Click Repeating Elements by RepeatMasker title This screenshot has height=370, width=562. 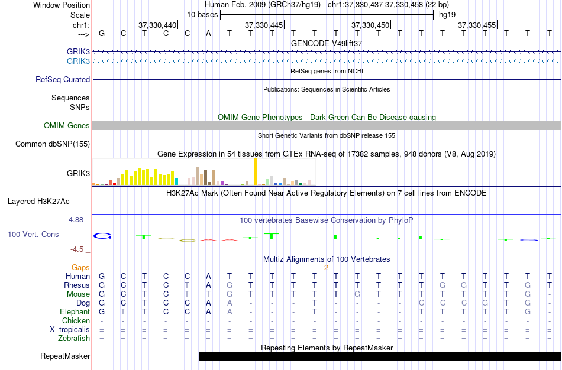[327, 348]
